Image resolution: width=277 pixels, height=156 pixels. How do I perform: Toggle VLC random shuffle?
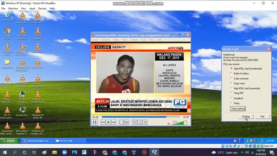click(x=145, y=122)
